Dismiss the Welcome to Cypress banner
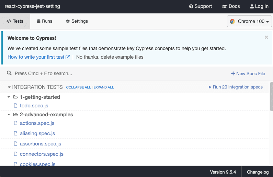The height and width of the screenshot is (177, 273). tap(266, 37)
